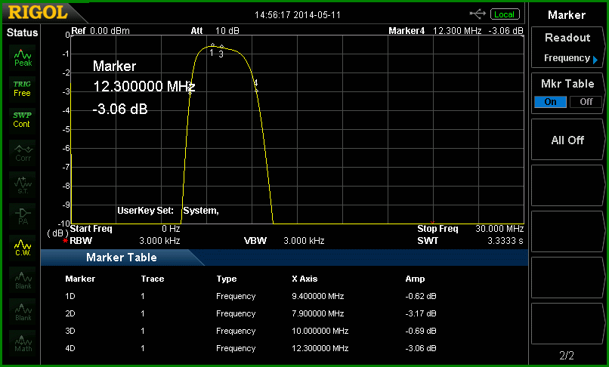Screen dimensions: 609x367
Task: Click the Marker menu title
Action: click(x=566, y=15)
